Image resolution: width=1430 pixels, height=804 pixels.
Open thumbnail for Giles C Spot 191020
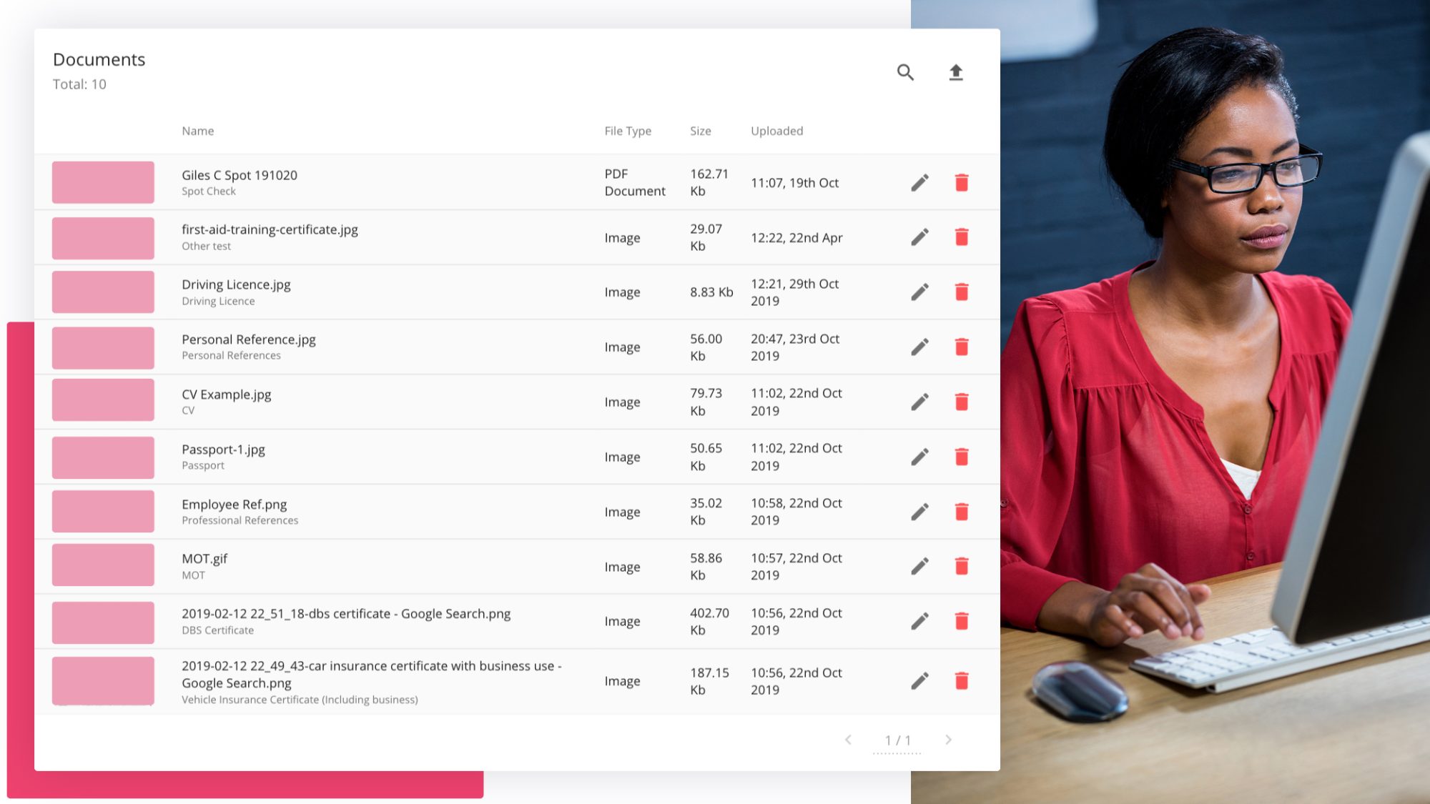103,182
